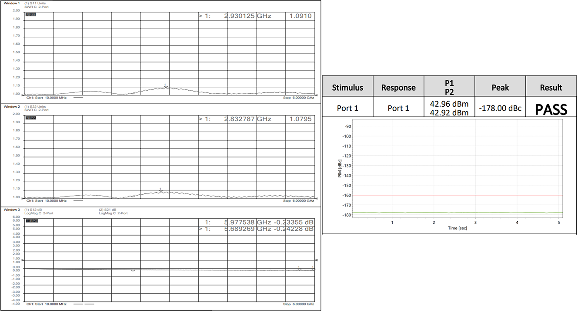Select the highlighted S22 trace label

(x=30, y=118)
